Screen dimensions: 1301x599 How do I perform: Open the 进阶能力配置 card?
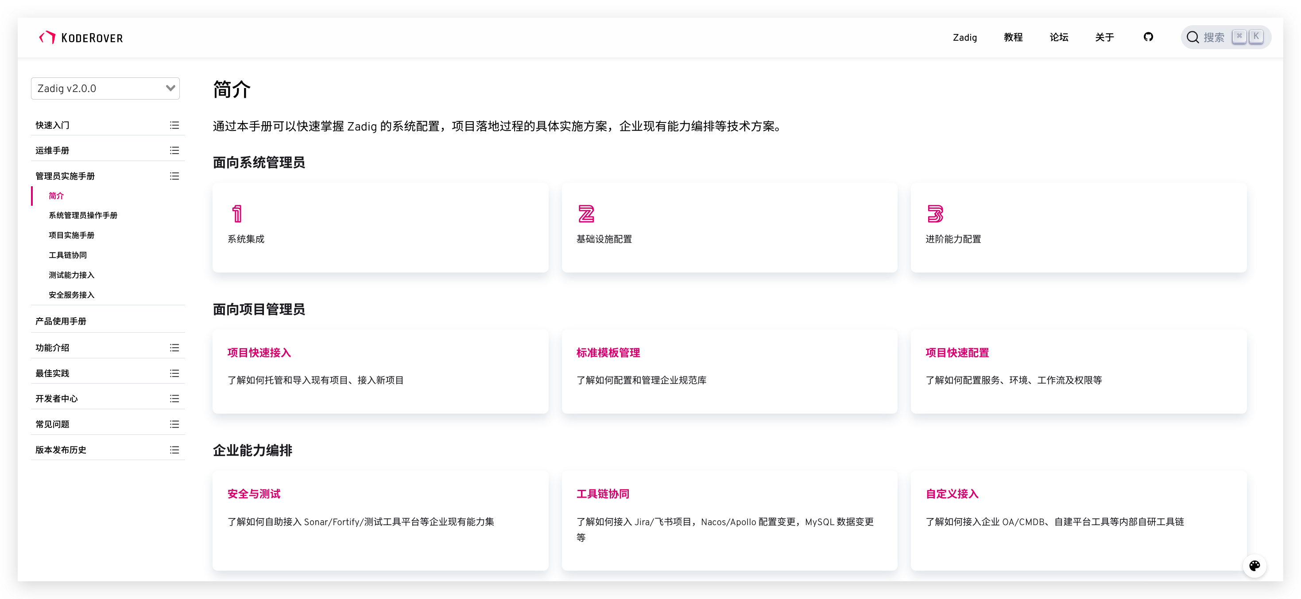click(1078, 227)
